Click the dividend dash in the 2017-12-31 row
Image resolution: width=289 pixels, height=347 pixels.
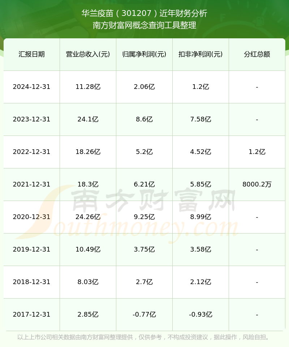point(257,315)
